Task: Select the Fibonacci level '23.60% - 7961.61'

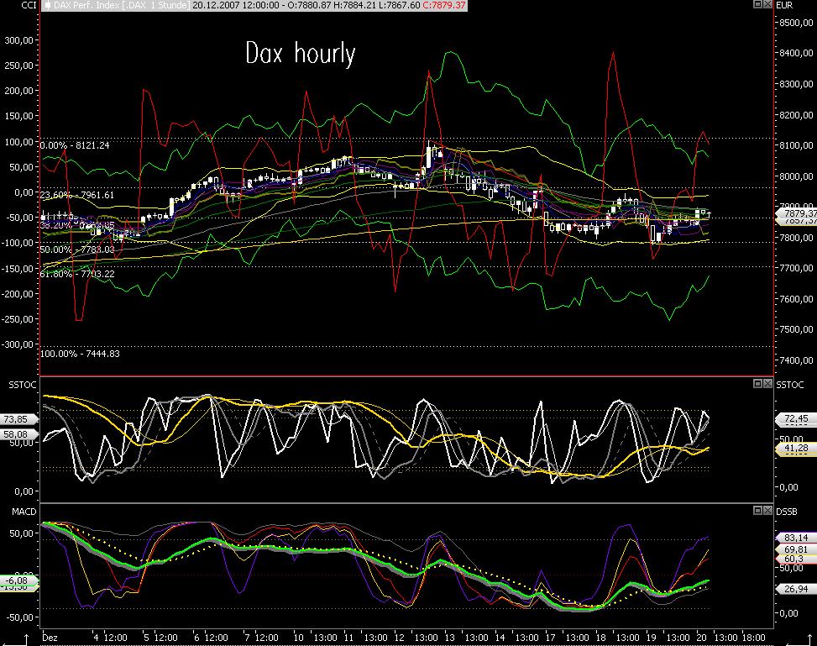Action: tap(77, 195)
